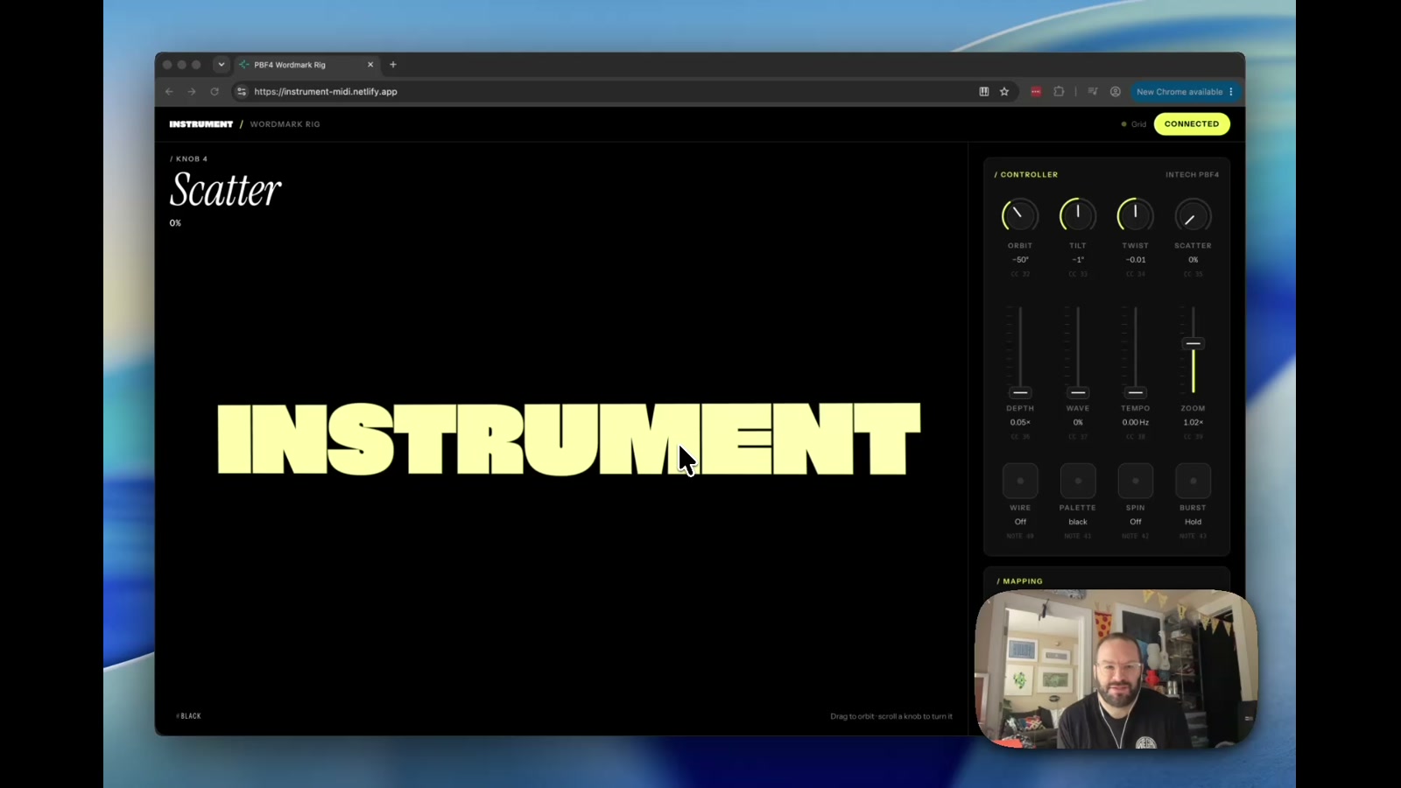Click the Tilt knob
Image resolution: width=1401 pixels, height=788 pixels.
1077,215
